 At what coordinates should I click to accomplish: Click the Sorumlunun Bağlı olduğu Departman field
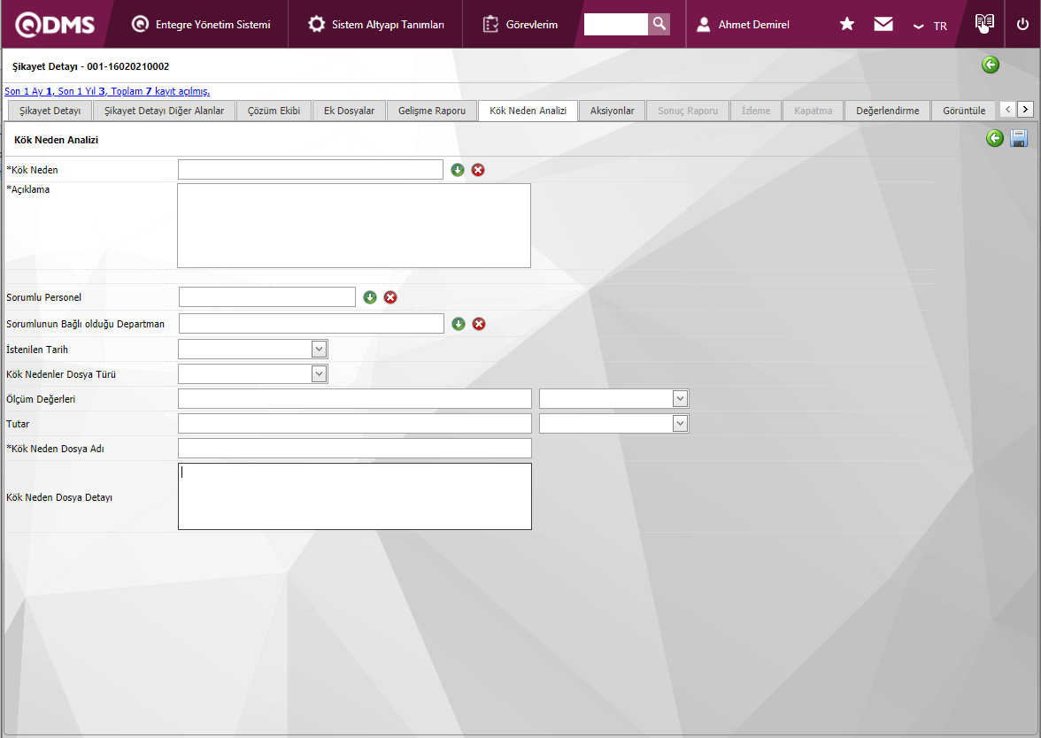point(312,323)
